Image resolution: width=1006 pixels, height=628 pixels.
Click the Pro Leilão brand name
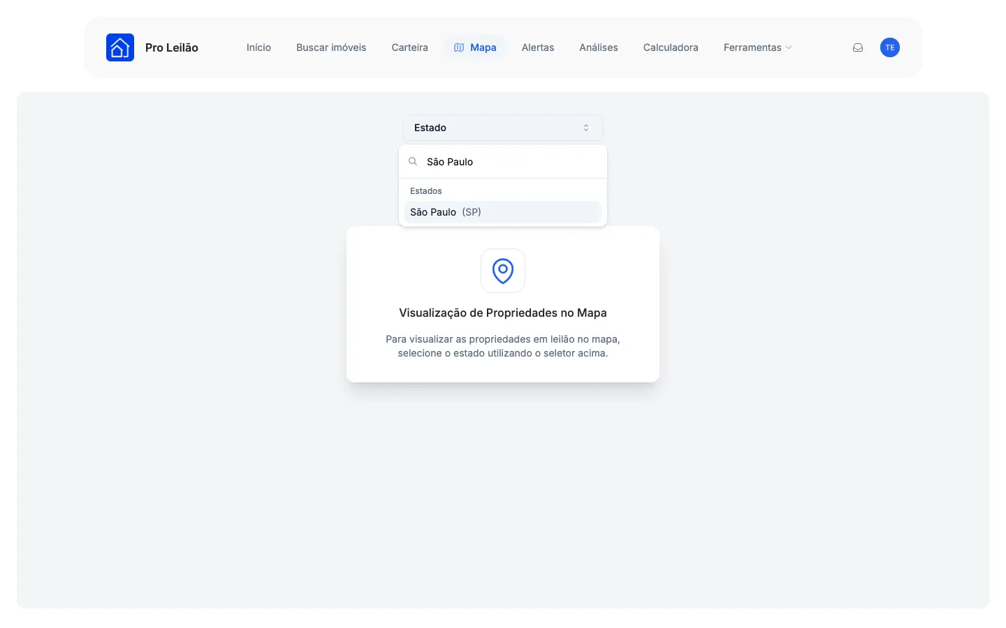[172, 47]
